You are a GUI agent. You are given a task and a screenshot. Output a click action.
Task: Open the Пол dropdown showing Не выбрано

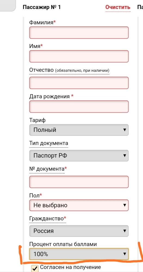pyautogui.click(x=79, y=205)
